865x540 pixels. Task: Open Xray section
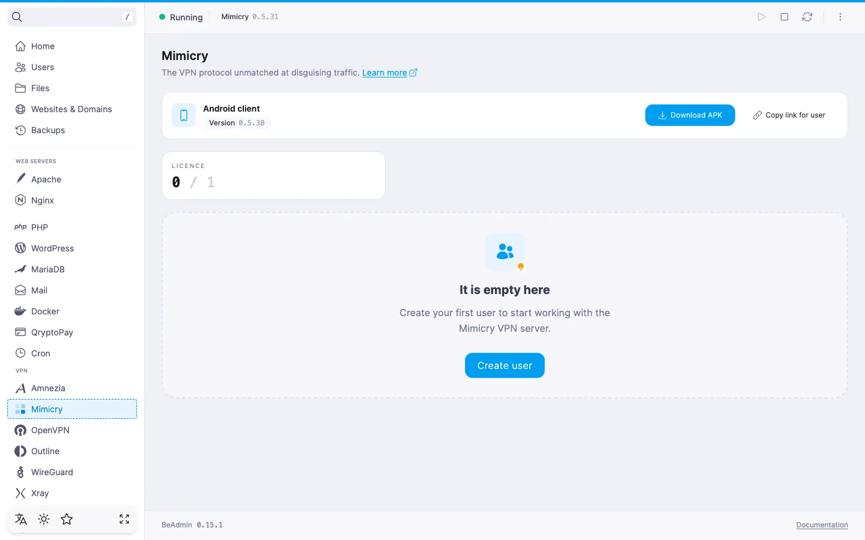tap(72, 493)
